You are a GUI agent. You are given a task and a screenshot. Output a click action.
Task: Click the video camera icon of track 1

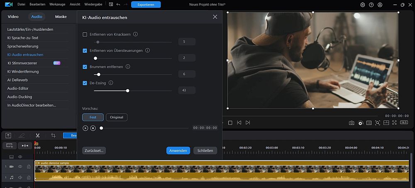11,166
